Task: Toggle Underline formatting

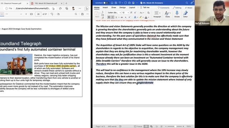Action: coord(116,17)
